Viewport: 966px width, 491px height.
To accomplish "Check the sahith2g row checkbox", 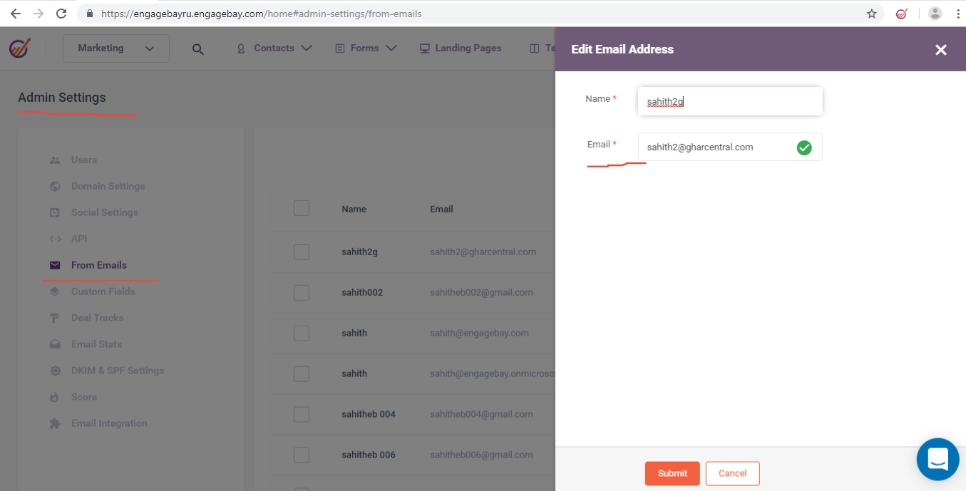I will (302, 252).
